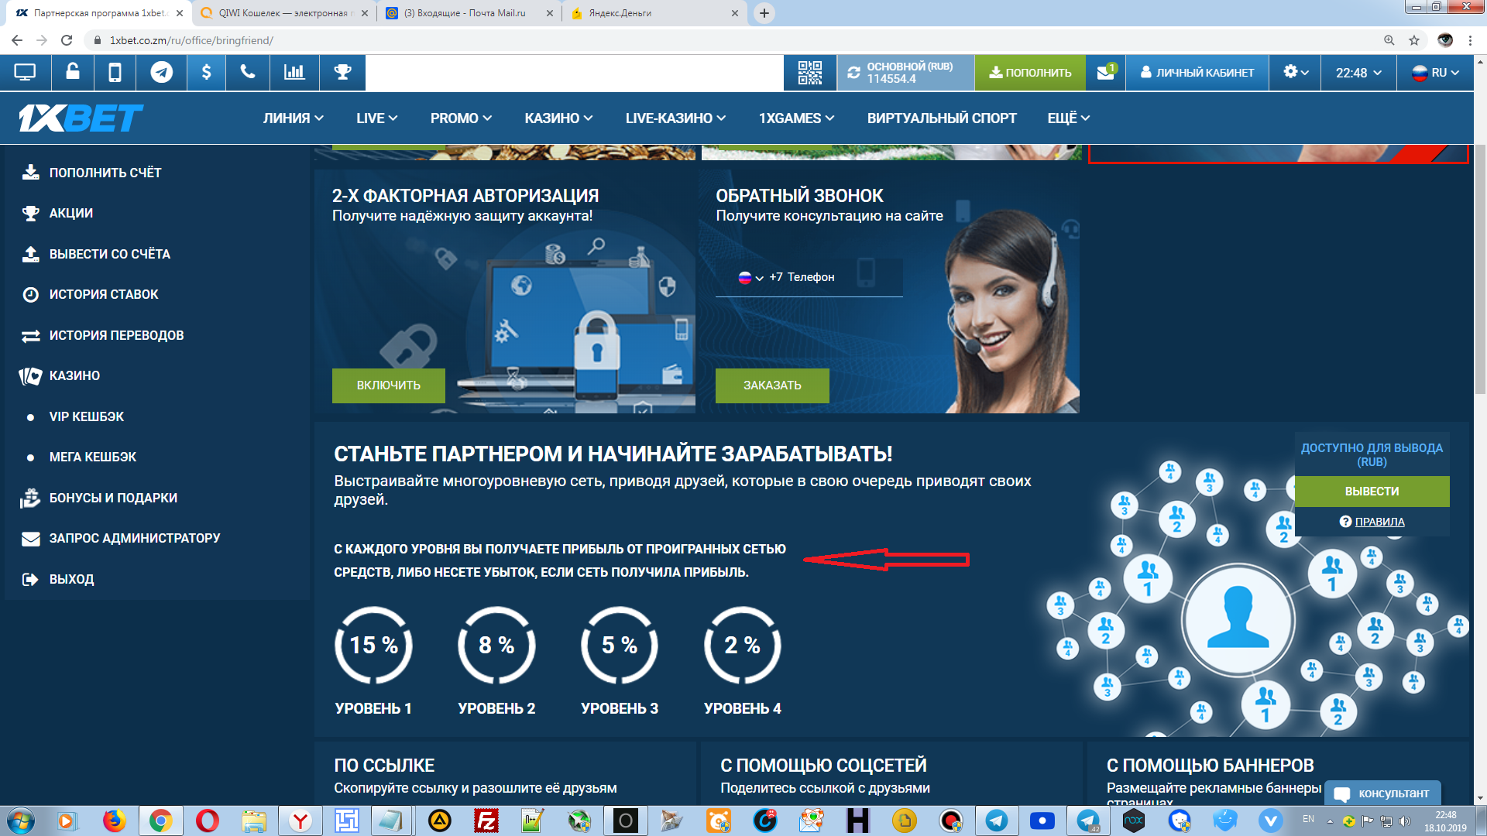The height and width of the screenshot is (836, 1487).
Task: Open the messages envelope icon
Action: pos(1106,73)
